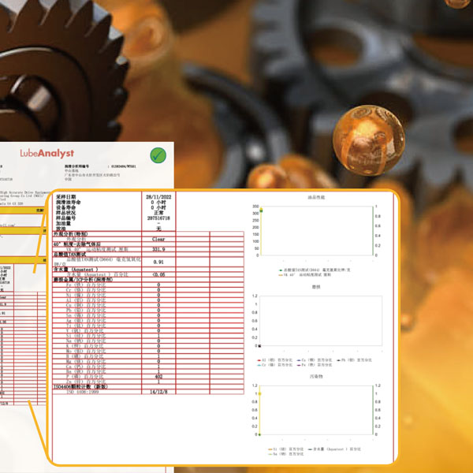Click the 样品编号 value 207516718
This screenshot has height=473, width=473.
tap(158, 218)
